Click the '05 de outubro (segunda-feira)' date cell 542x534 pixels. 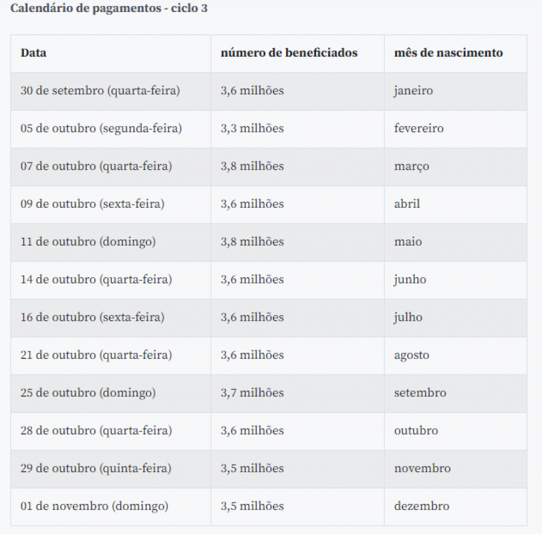tap(111, 129)
